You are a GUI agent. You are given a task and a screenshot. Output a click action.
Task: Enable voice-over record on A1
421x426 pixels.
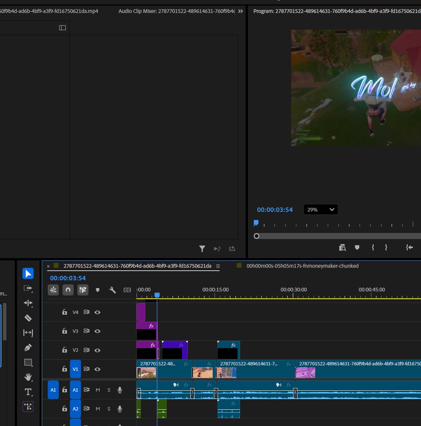[119, 390]
